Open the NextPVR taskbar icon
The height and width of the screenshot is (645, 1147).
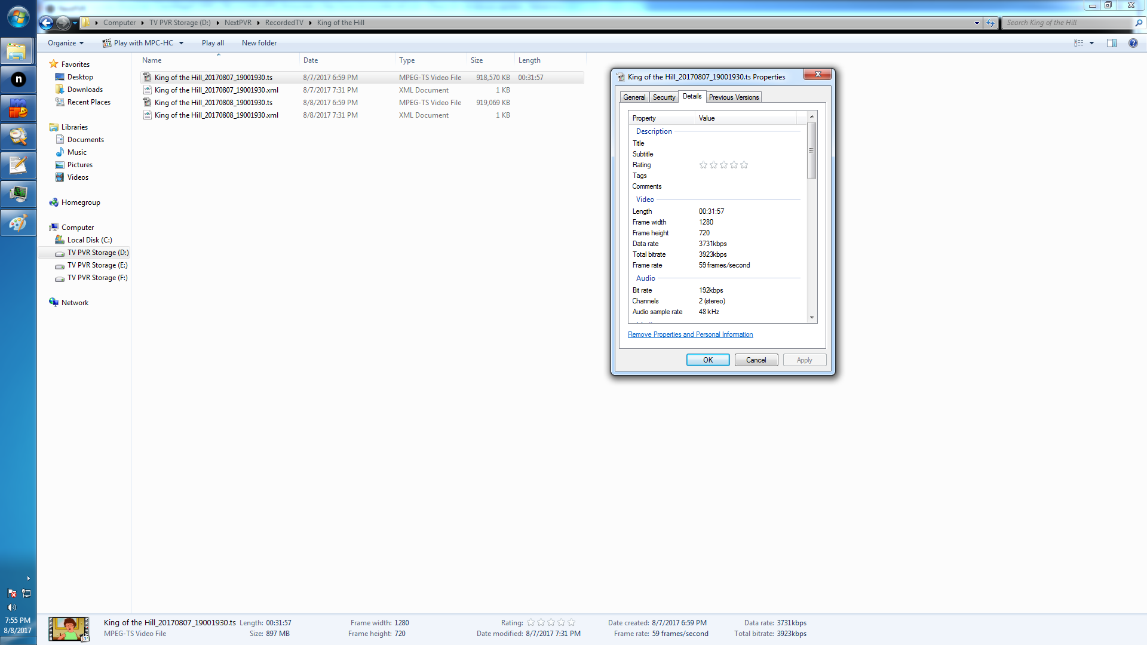(x=18, y=79)
